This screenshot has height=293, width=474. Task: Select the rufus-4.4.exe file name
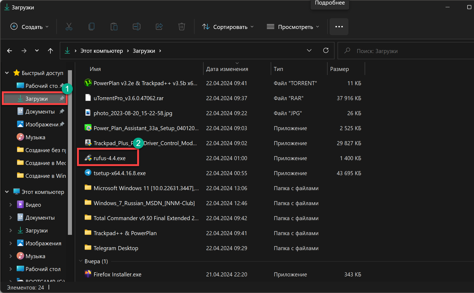(x=110, y=158)
